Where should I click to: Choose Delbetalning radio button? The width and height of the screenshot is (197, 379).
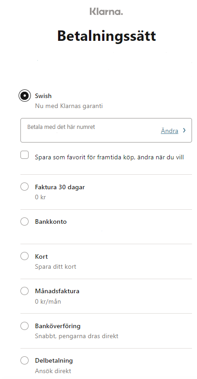pos(25,360)
